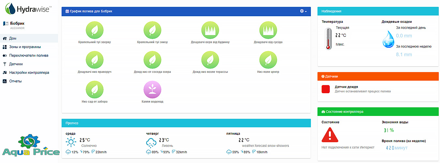Select the Низ сад от забора icon
Viewport: 440px width, 163px height.
pyautogui.click(x=95, y=89)
